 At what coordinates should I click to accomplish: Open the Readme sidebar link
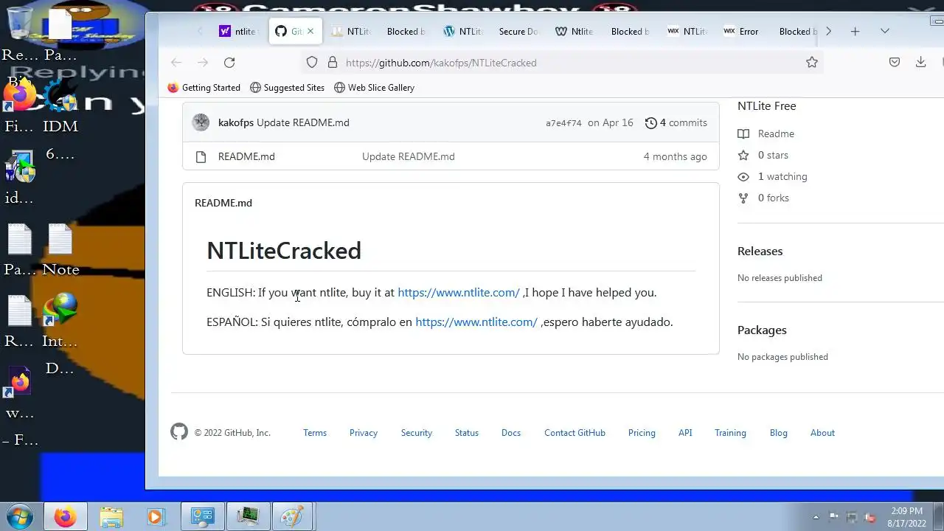point(766,133)
